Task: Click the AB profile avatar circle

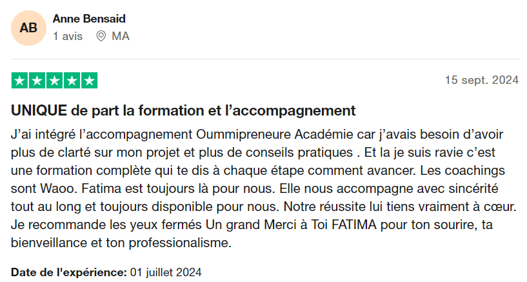Action: 28,28
